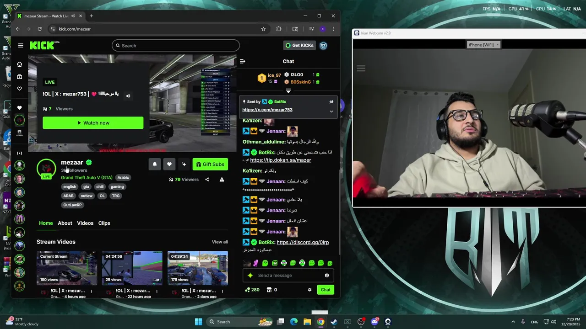Open Browse icon in Kick left sidebar
This screenshot has height=329, width=586.
point(19,76)
